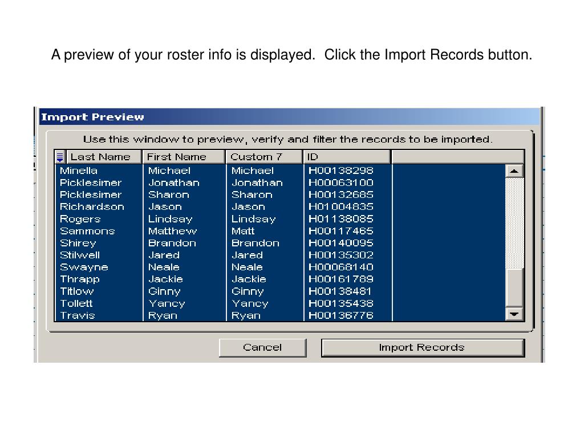Open the column options icon beside Last Name
Viewport: 584px width, 438px height.
coord(60,157)
